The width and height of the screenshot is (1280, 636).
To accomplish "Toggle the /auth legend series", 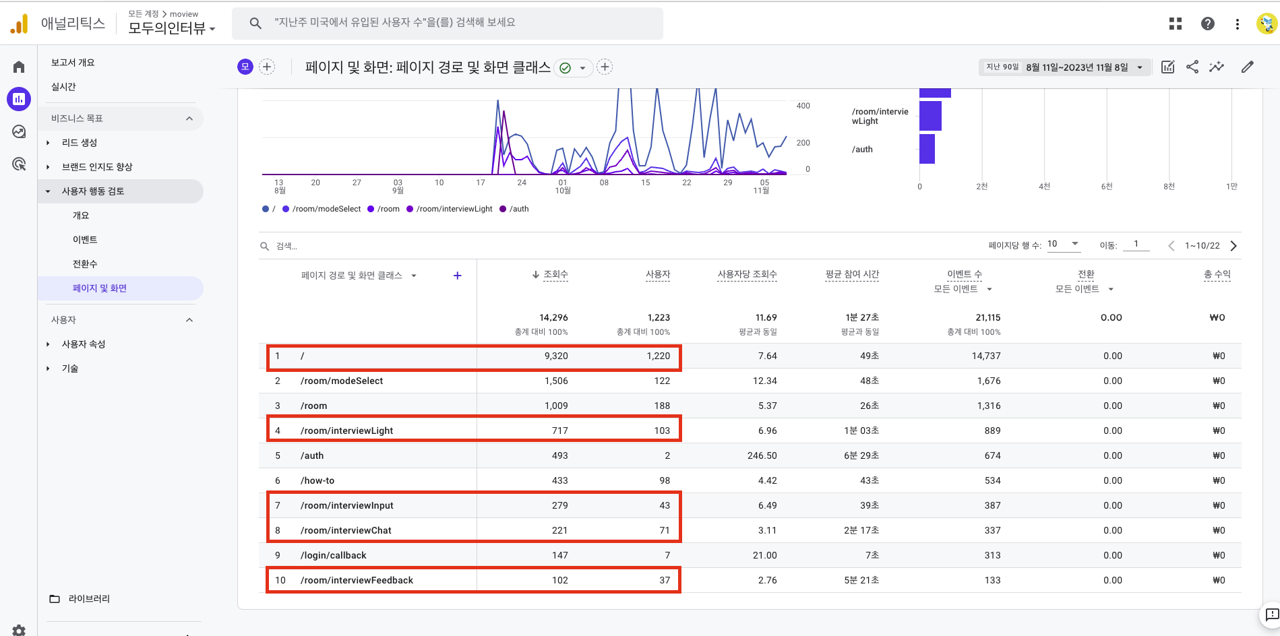I will [x=514, y=209].
